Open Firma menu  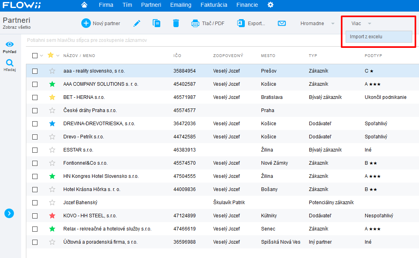tap(106, 5)
